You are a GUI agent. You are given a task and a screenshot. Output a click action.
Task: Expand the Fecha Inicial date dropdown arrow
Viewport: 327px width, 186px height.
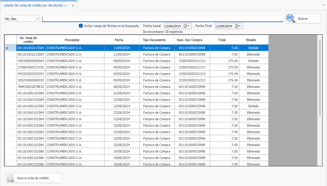pos(189,26)
